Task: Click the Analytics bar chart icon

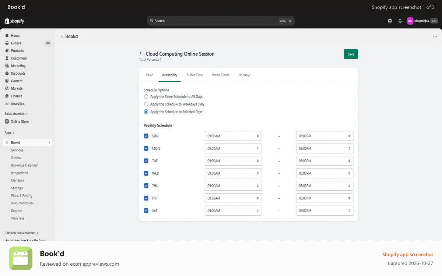Action: [x=7, y=104]
